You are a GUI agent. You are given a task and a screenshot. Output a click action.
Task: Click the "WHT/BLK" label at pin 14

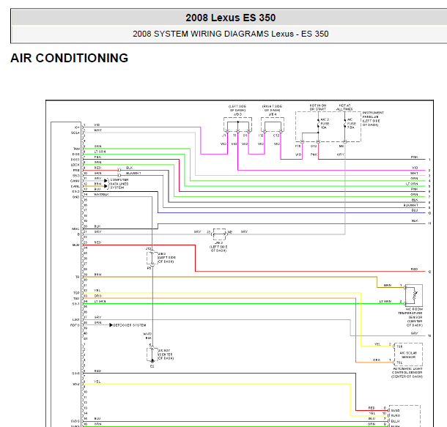(101, 194)
